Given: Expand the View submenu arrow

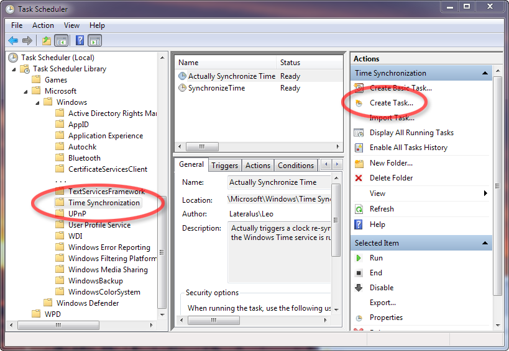Looking at the screenshot, I should pos(485,193).
